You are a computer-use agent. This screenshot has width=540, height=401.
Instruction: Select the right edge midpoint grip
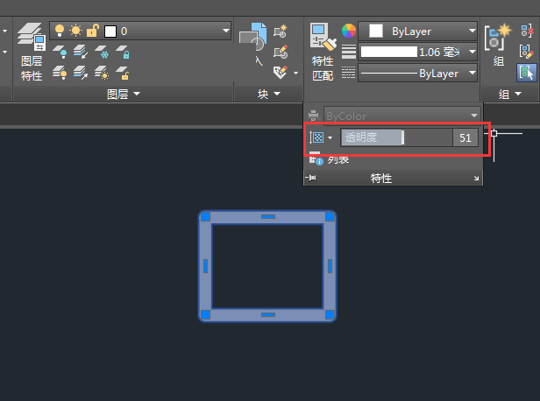pyautogui.click(x=330, y=266)
